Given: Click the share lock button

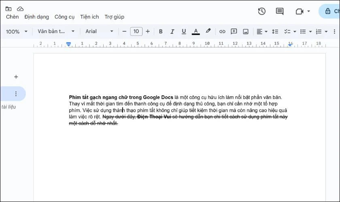Looking at the screenshot, I should [329, 11].
